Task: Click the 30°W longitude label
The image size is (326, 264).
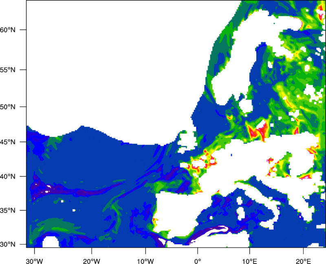Action: (35, 261)
